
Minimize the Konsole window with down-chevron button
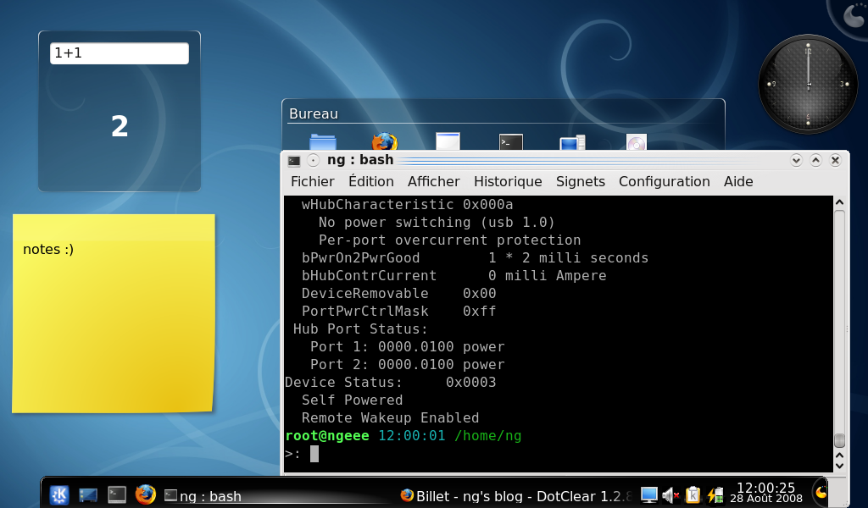pos(796,160)
